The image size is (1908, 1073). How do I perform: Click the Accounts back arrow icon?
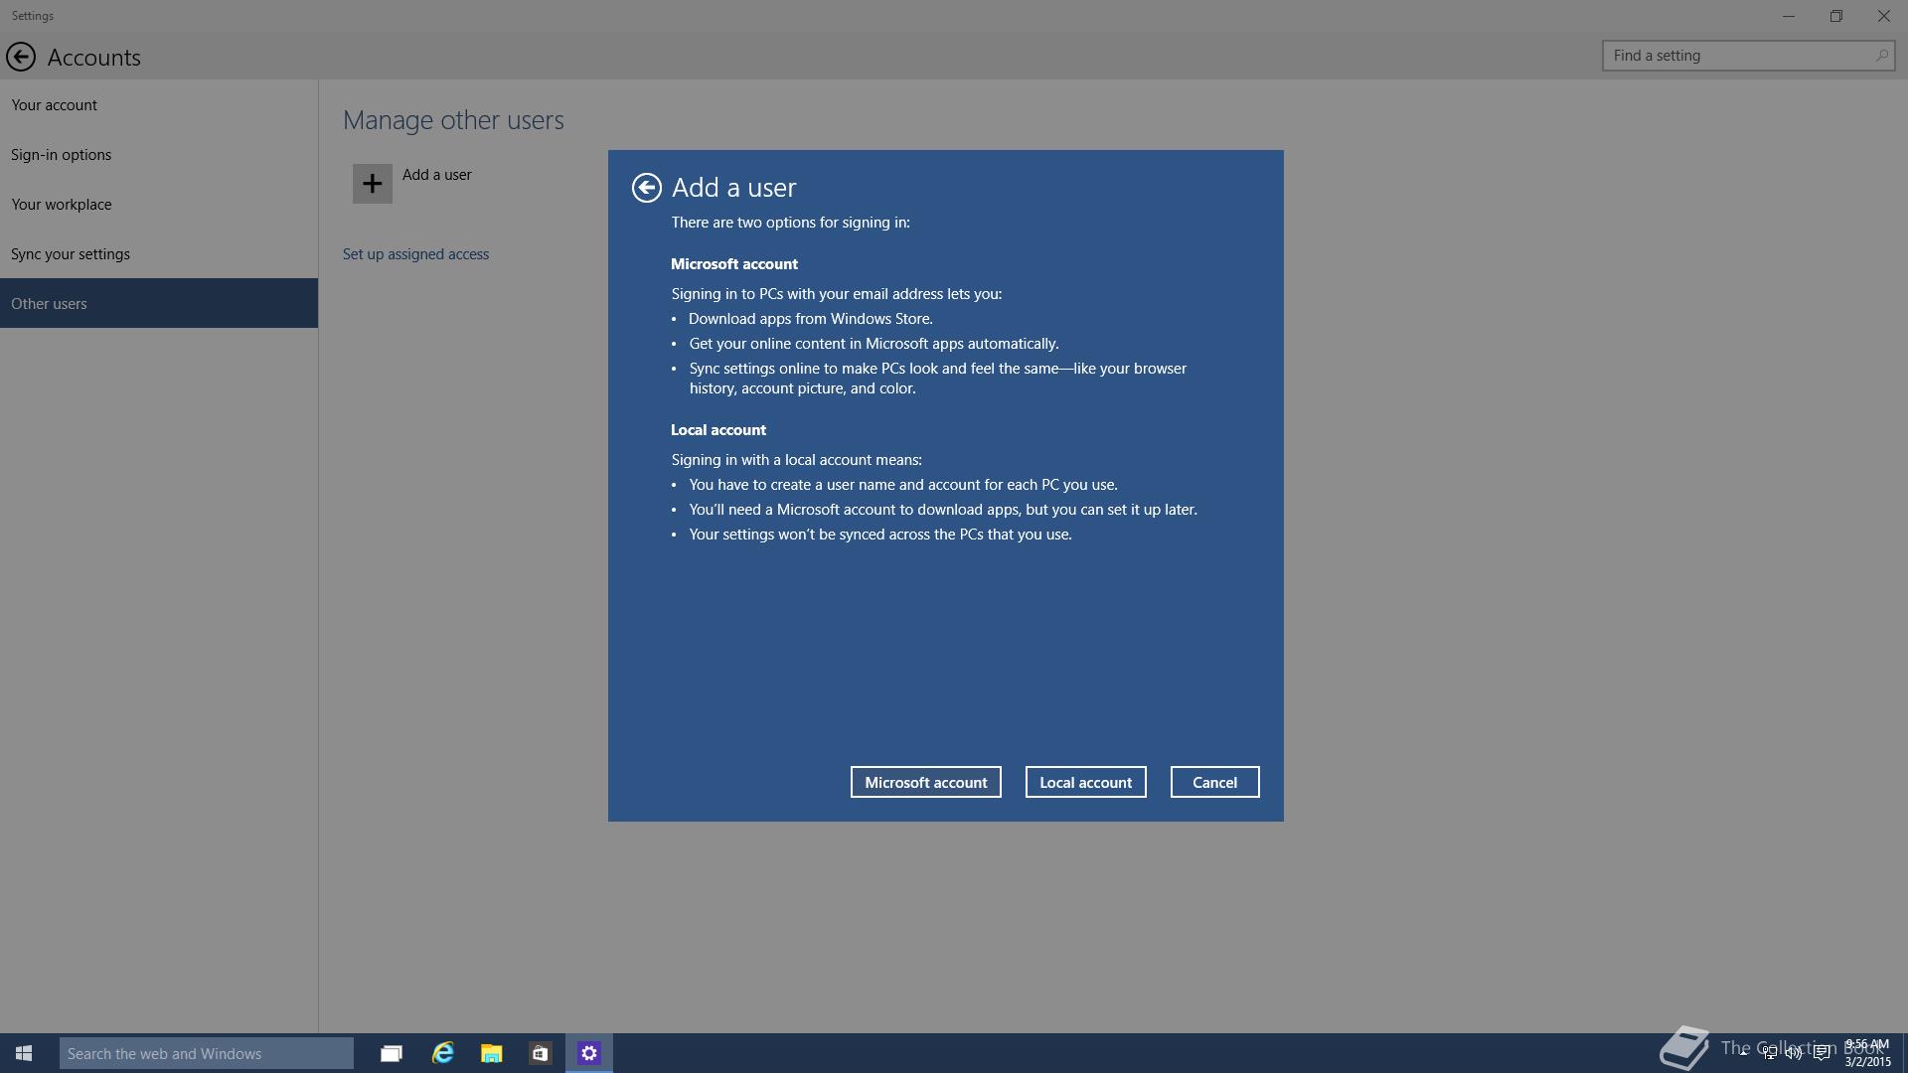tap(21, 57)
